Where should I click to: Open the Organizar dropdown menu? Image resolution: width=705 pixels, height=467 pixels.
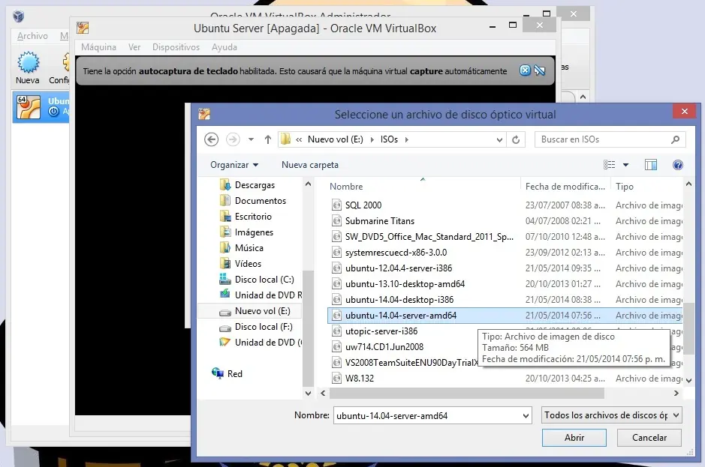[234, 165]
